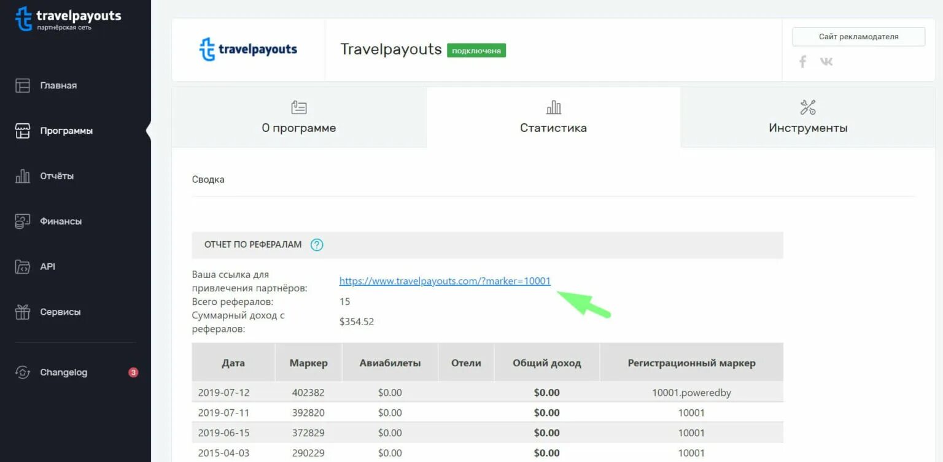
Task: Share via the Facebook icon
Action: [x=802, y=61]
